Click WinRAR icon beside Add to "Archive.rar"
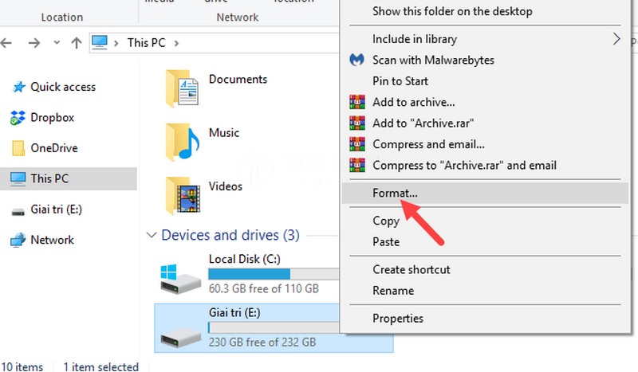This screenshot has width=638, height=372. (x=356, y=123)
